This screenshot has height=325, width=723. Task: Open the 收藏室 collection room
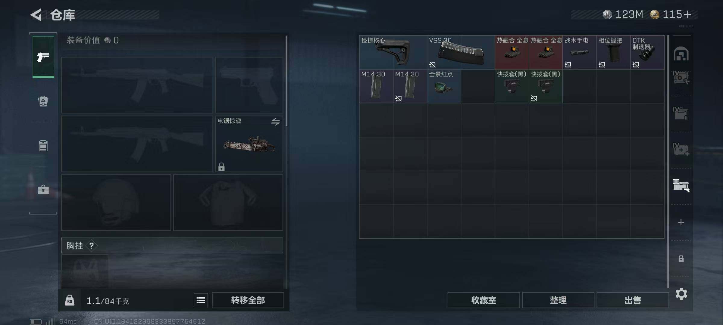[484, 300]
